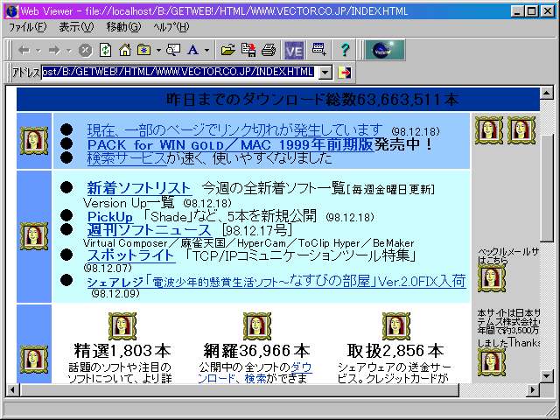
Task: Click the vertical scrollbar up arrow
Action: pyautogui.click(x=547, y=93)
